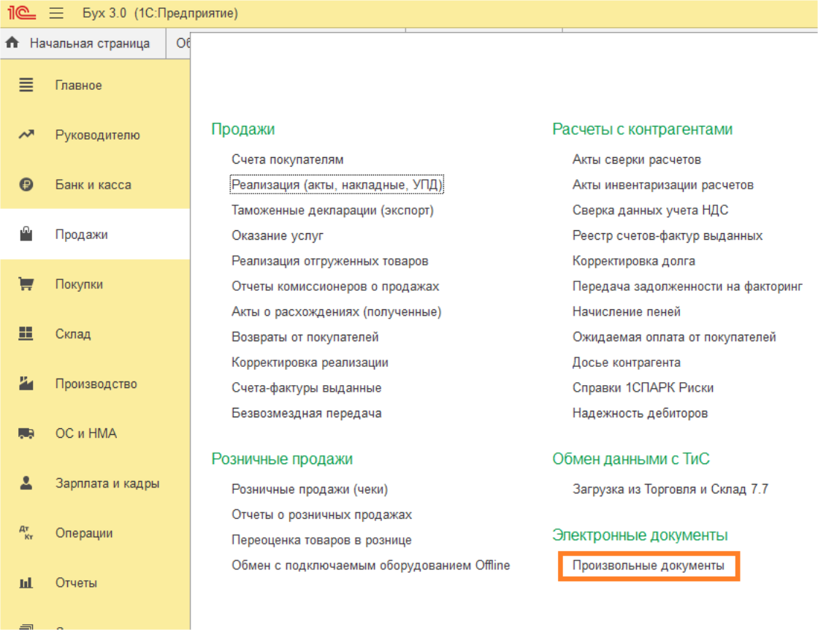The image size is (818, 630).
Task: Open the hamburger main menu icon
Action: (x=56, y=13)
